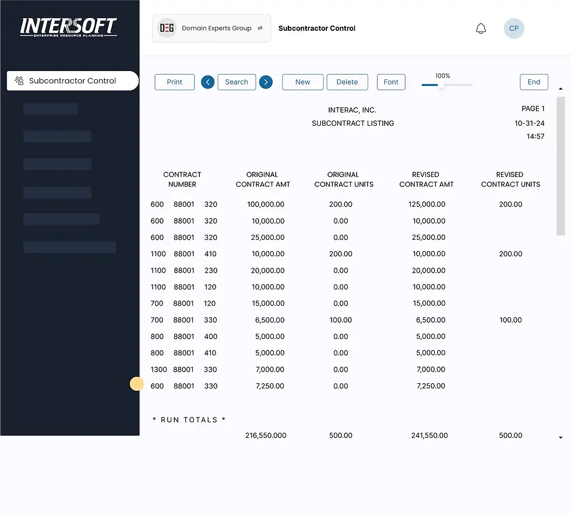Click the workspace swap arrows beside Domain Experts Group
Viewport: 571px width, 516px height.
pyautogui.click(x=261, y=28)
